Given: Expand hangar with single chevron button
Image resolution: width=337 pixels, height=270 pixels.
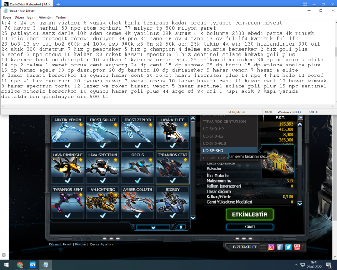Looking at the screenshot, I should pyautogui.click(x=153, y=227).
